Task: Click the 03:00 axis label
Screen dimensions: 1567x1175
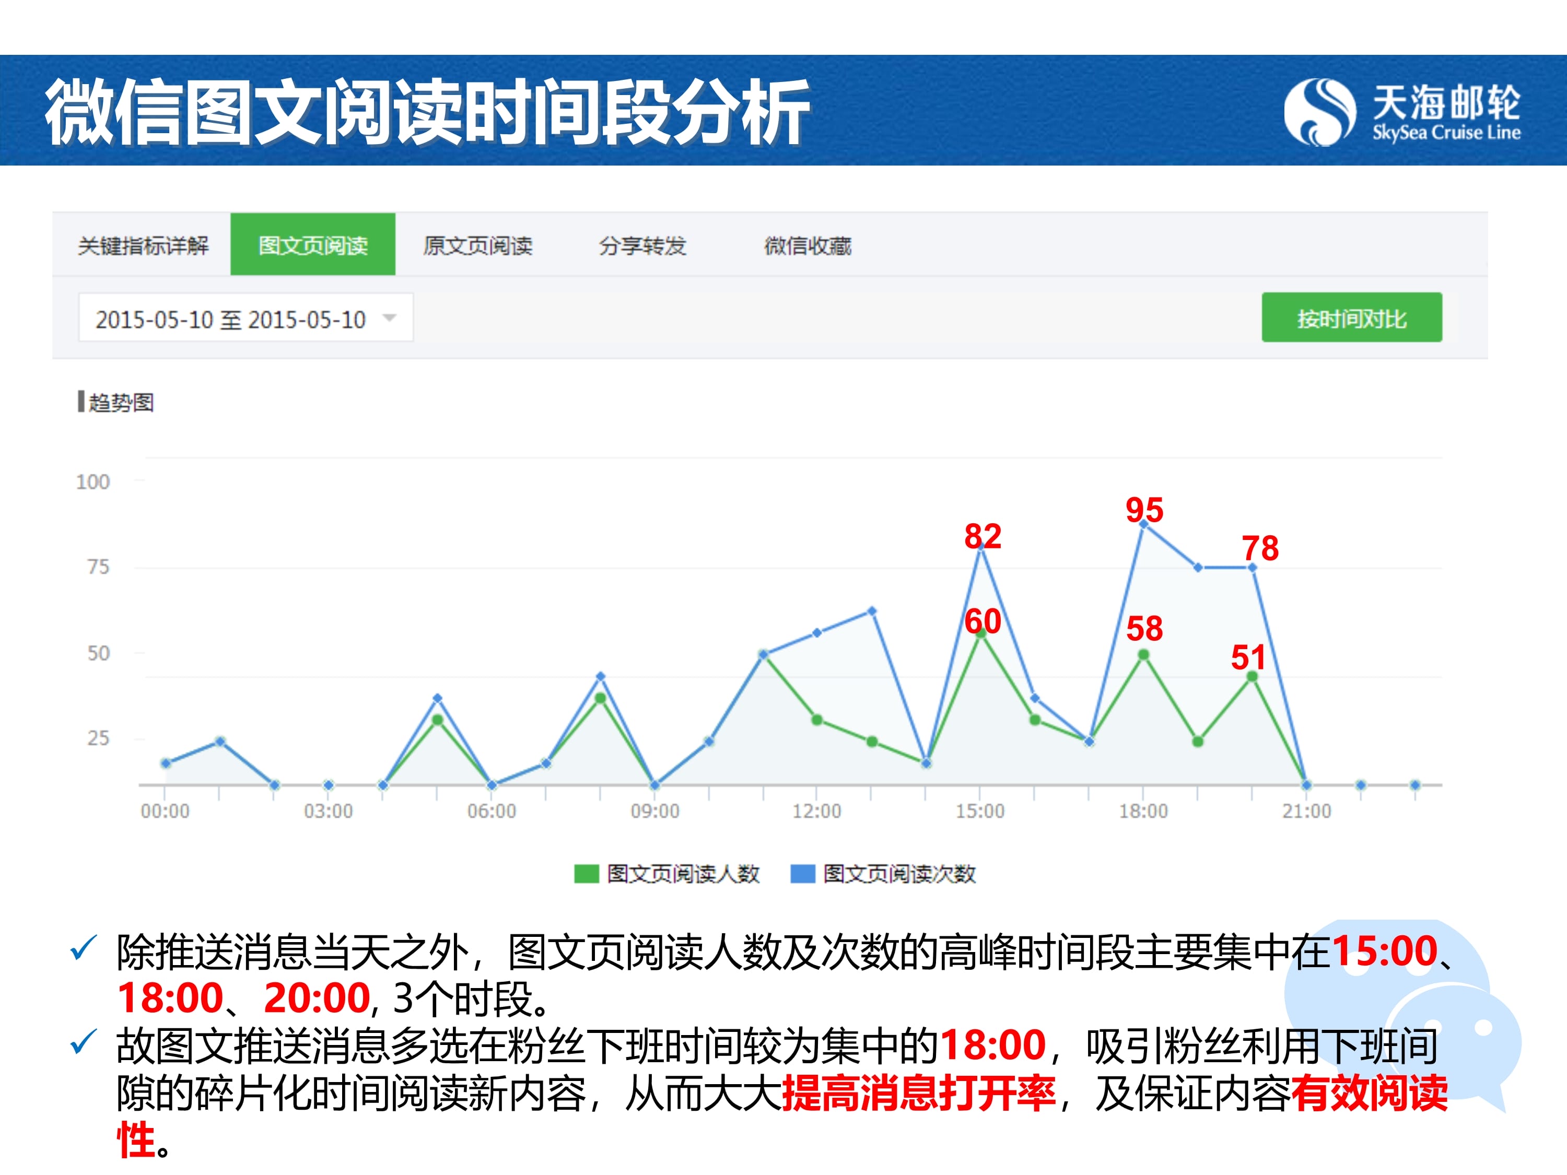Action: click(328, 811)
